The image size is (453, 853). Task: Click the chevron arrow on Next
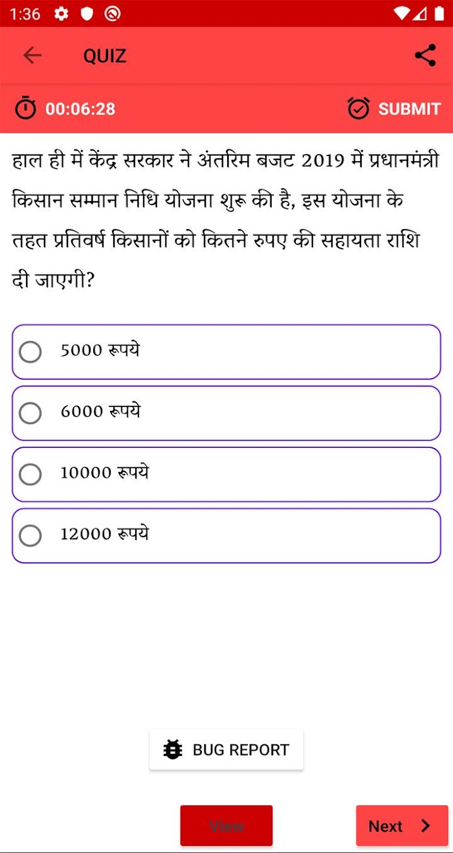[425, 826]
